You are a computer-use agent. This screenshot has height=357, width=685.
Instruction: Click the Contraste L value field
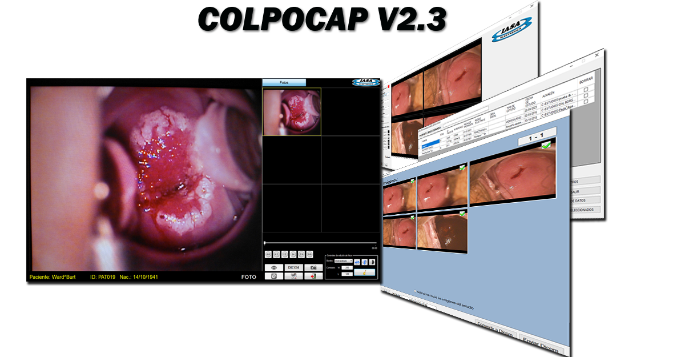tap(347, 274)
